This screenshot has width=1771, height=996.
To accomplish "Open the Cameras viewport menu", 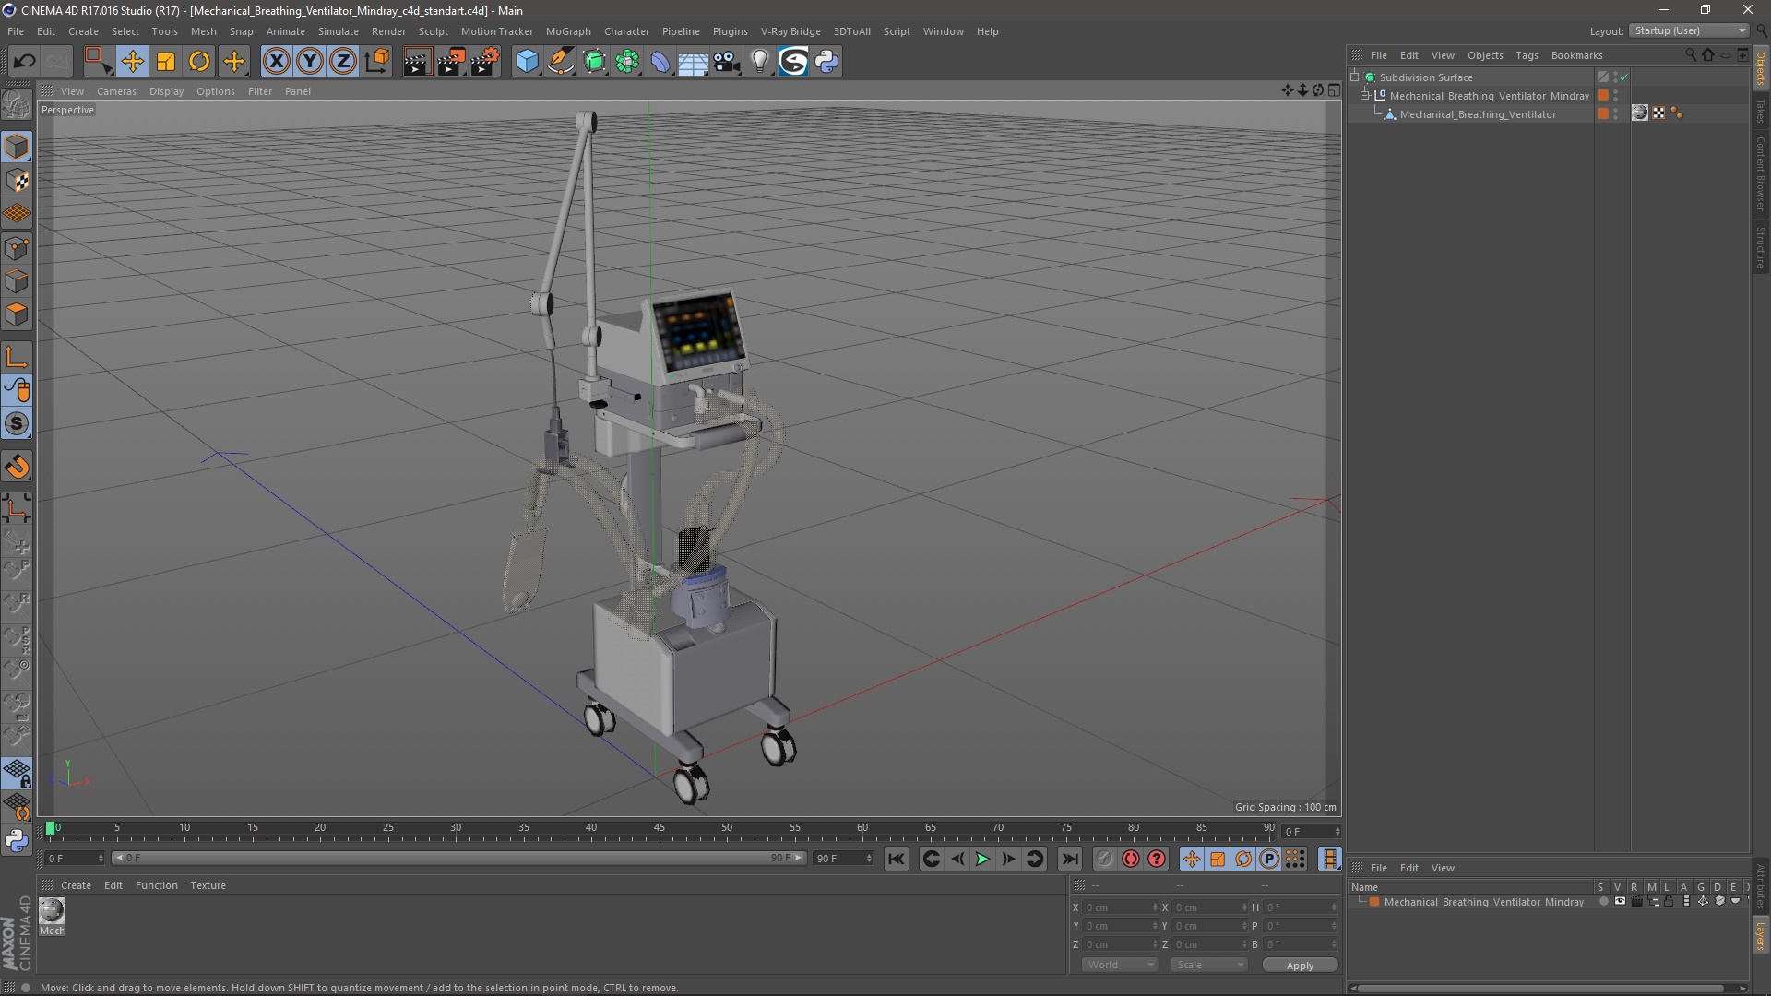I will coord(116,91).
